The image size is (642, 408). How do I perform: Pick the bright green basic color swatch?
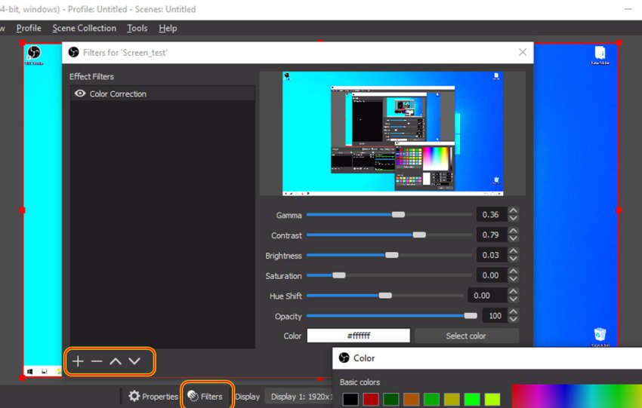tap(472, 399)
